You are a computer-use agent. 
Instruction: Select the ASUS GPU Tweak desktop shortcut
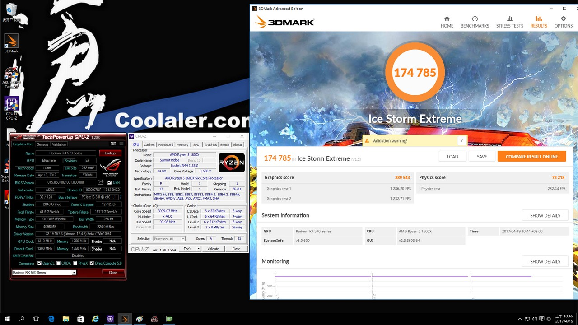click(x=11, y=78)
